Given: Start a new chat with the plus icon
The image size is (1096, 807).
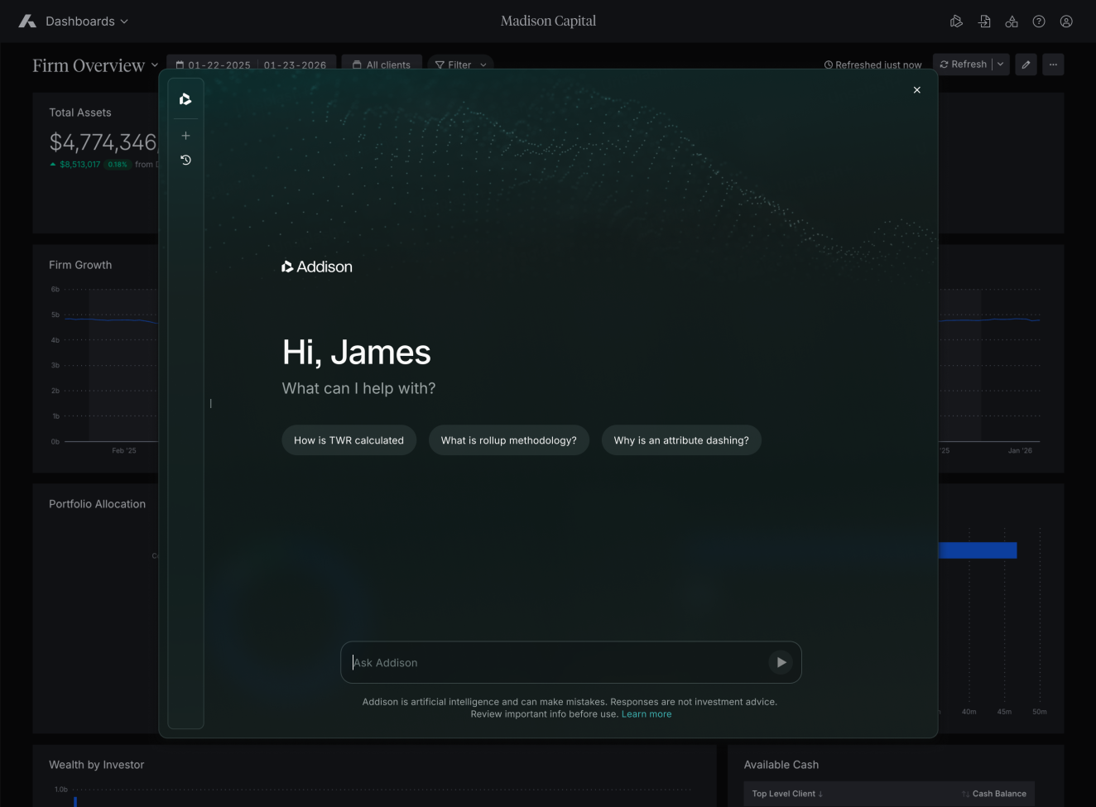Looking at the screenshot, I should point(185,136).
